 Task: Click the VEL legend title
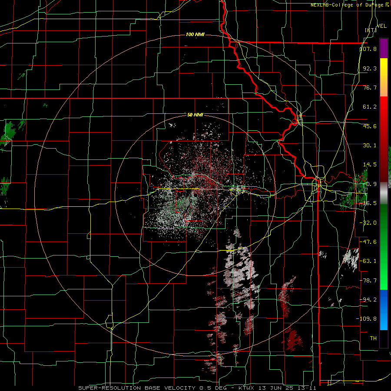382,26
